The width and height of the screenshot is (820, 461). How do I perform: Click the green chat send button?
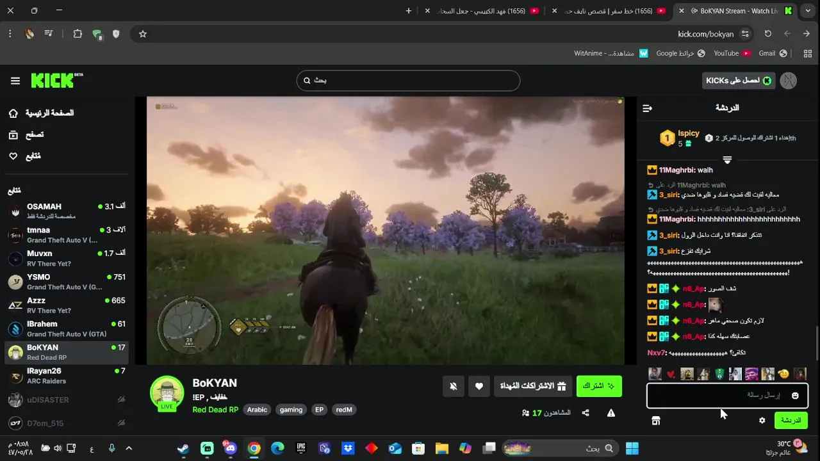tap(791, 421)
